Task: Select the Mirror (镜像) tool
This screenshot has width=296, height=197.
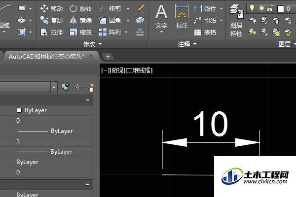Action: (x=80, y=20)
